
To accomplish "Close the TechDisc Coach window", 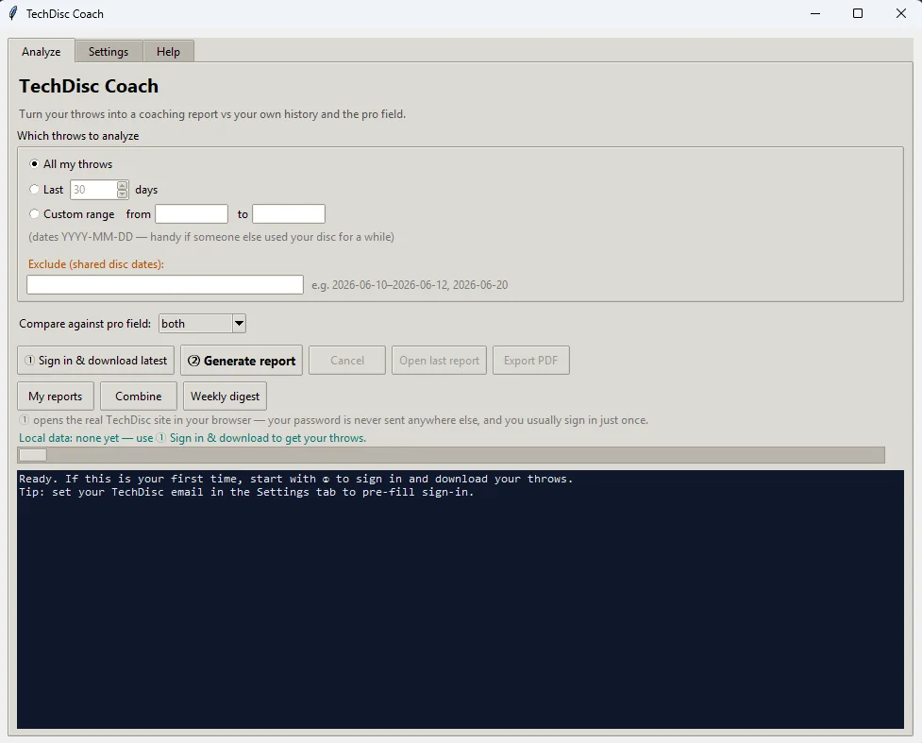I will coord(901,13).
